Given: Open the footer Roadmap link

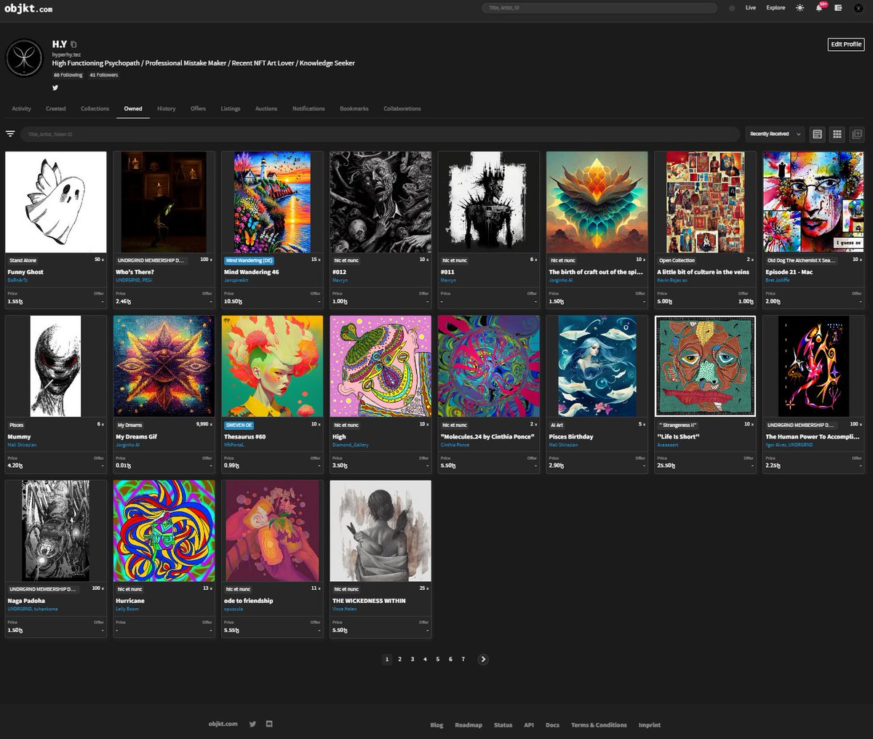Looking at the screenshot, I should pos(469,724).
